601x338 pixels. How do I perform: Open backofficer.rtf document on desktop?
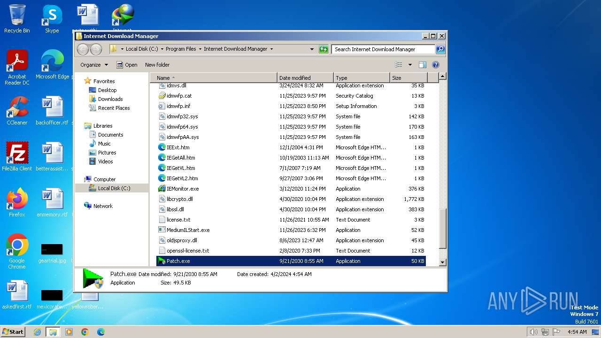pyautogui.click(x=52, y=111)
